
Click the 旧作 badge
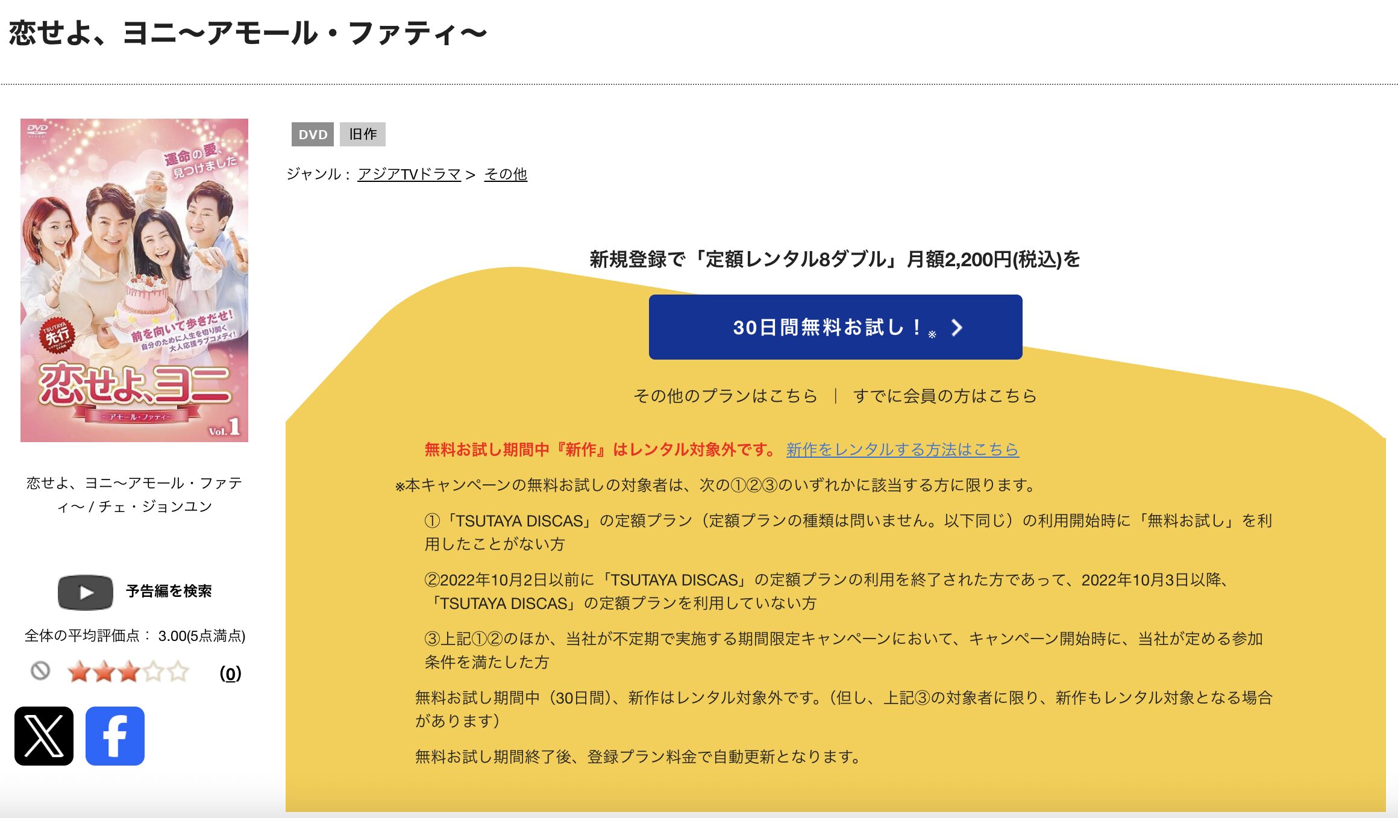[363, 134]
